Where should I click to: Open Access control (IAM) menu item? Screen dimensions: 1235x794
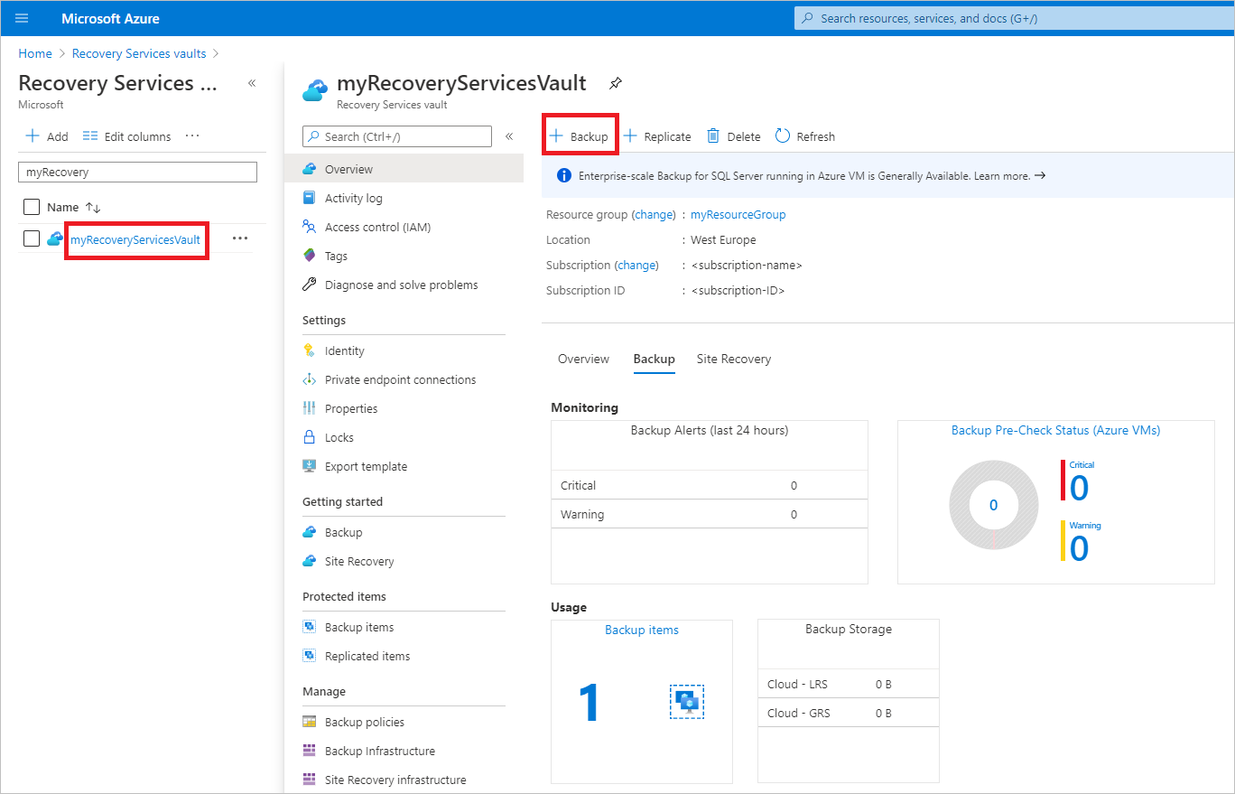pos(377,227)
